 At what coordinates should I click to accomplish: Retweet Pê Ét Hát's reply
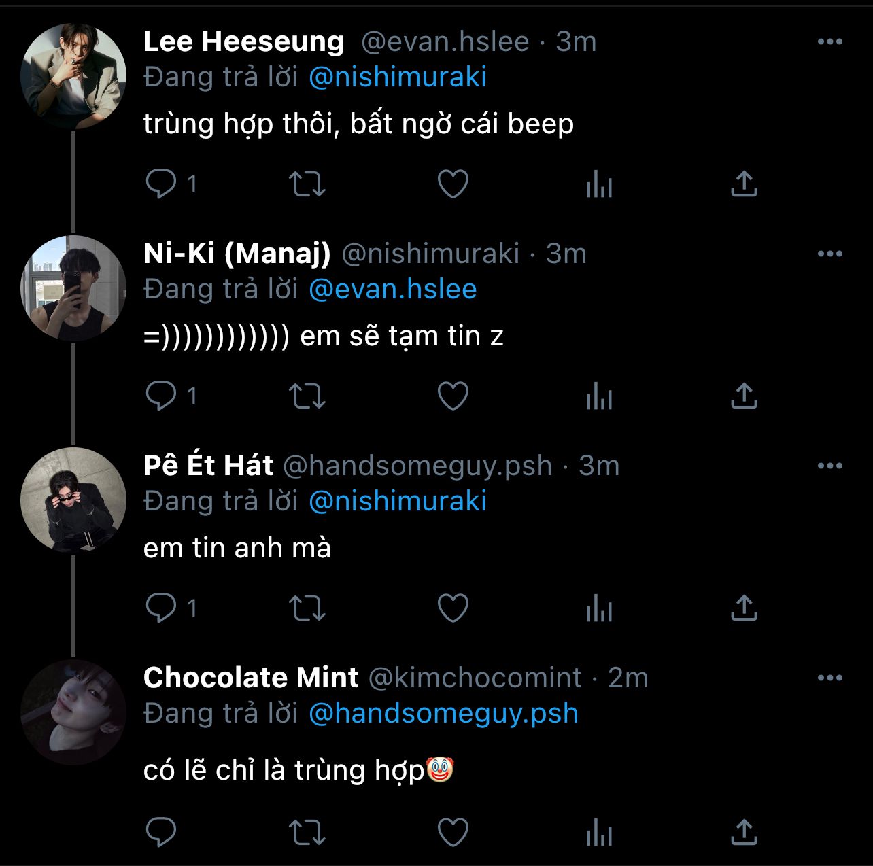tap(307, 608)
